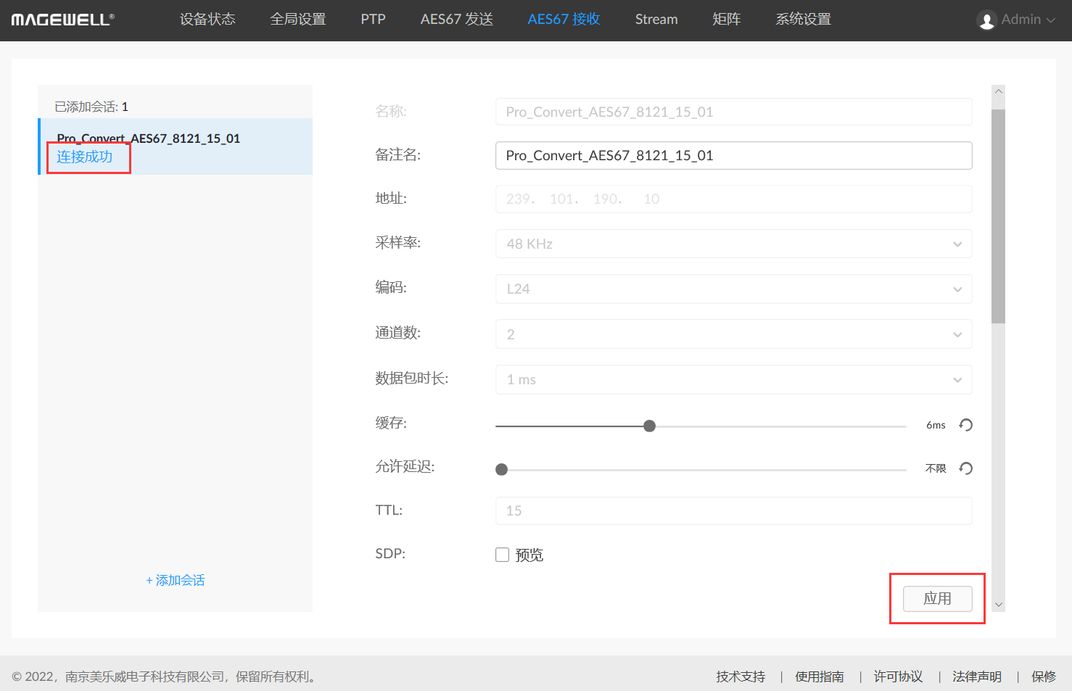This screenshot has height=691, width=1072.
Task: Expand the 通道数 dropdown
Action: (x=733, y=334)
